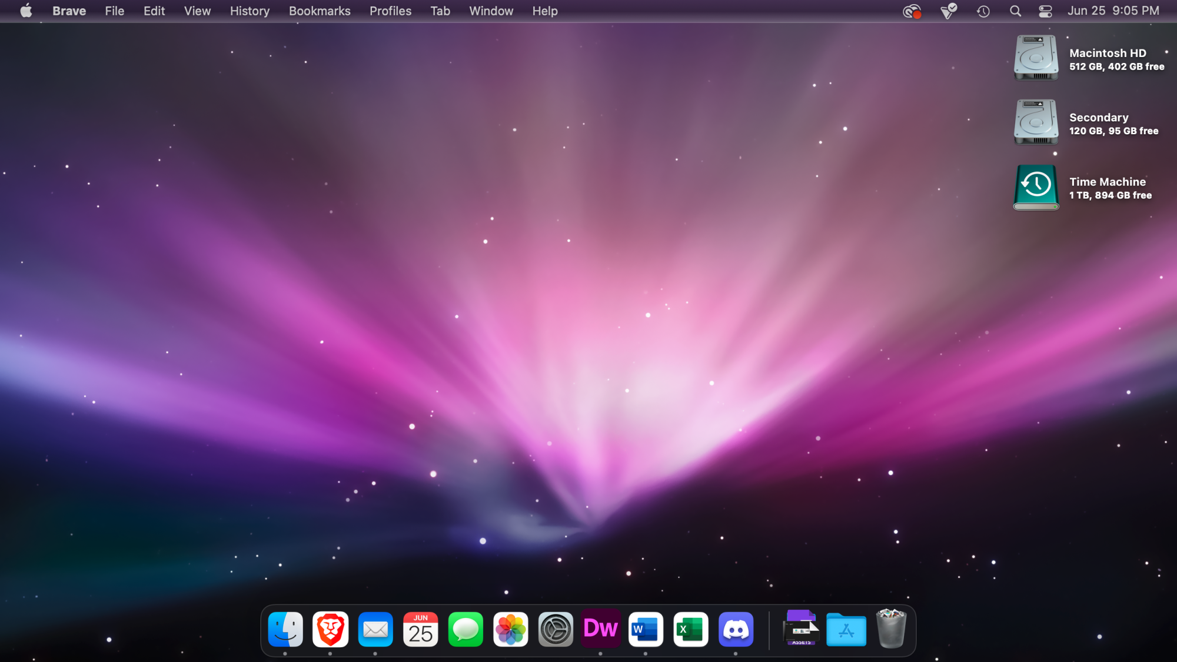Open Time Machine menu bar icon
Viewport: 1177px width, 662px height.
(x=983, y=11)
